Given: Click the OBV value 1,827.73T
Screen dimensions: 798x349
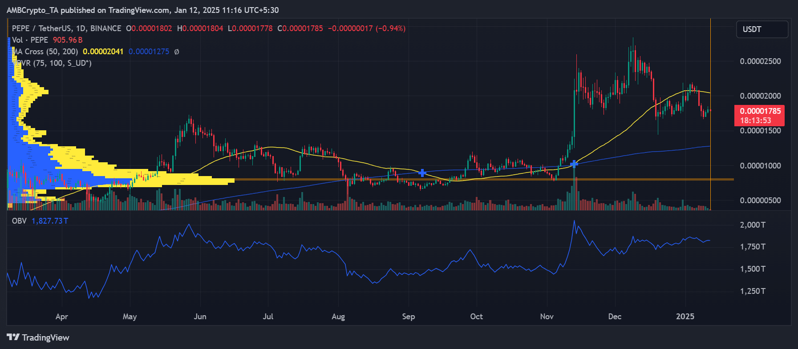Looking at the screenshot, I should pyautogui.click(x=50, y=221).
